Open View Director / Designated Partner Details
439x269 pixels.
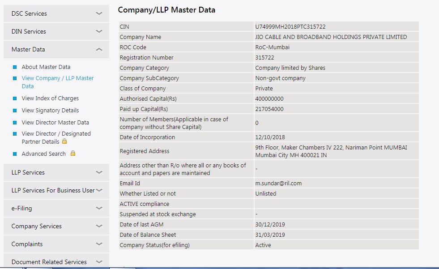coord(56,137)
